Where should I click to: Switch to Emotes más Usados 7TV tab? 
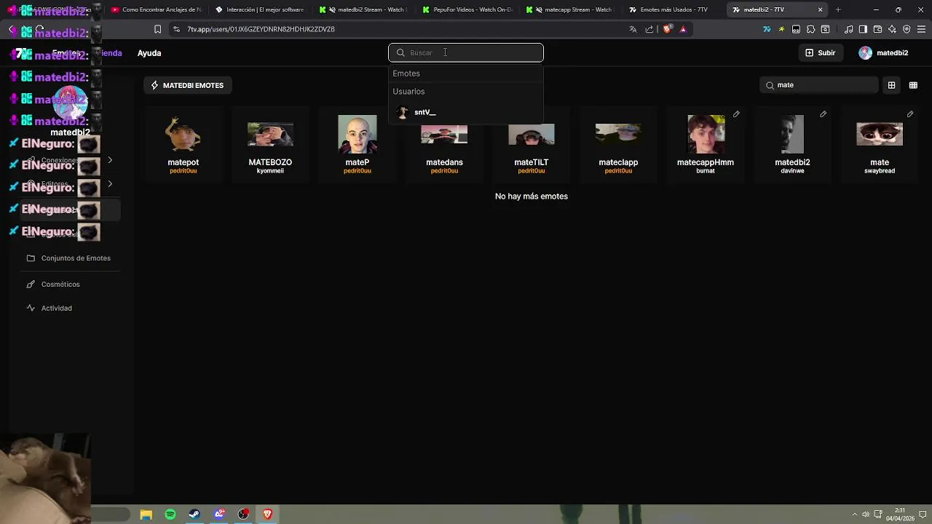(674, 9)
